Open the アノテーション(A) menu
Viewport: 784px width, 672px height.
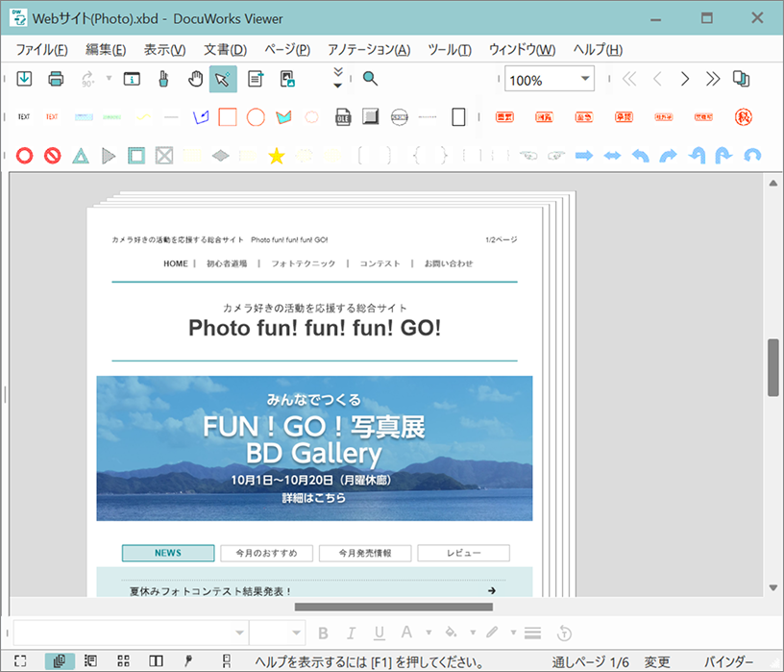(369, 50)
